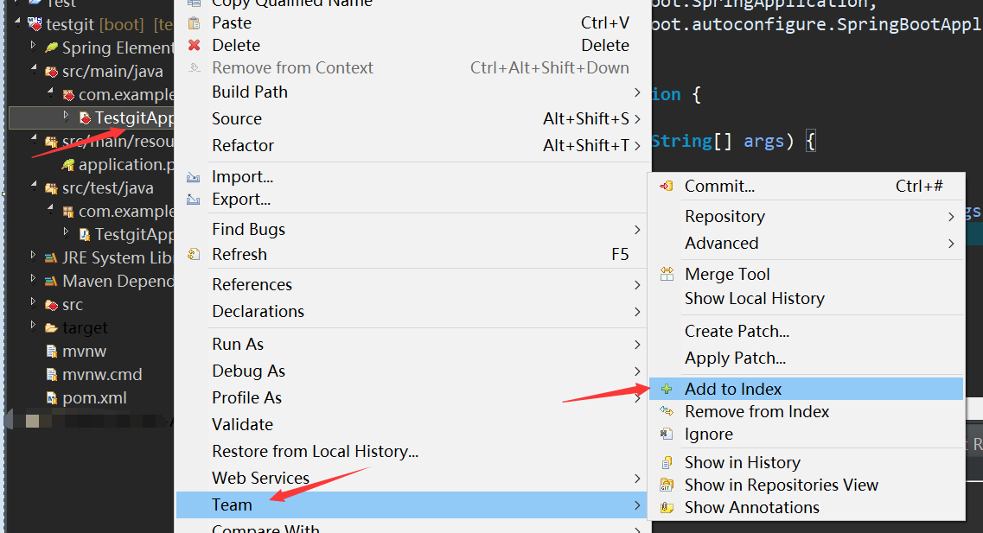Expand the Maven Dependencies node

click(33, 278)
